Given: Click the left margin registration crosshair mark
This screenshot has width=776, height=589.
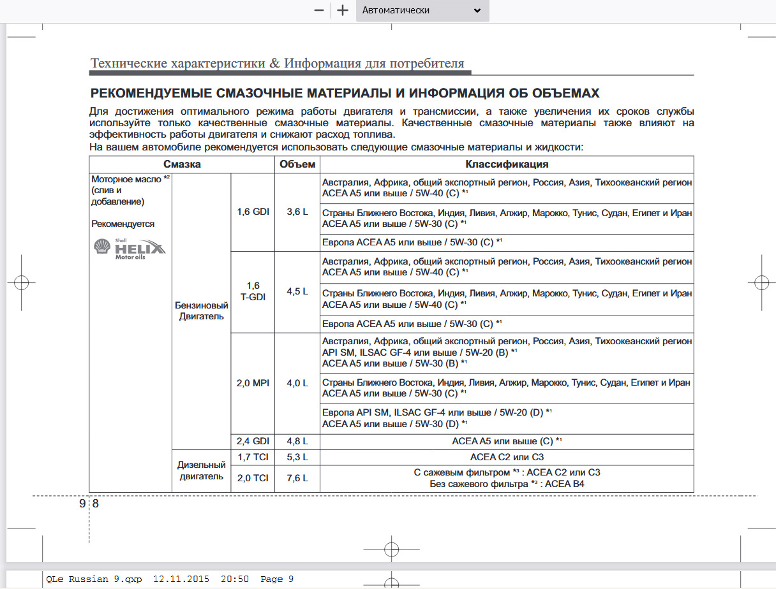Looking at the screenshot, I should [21, 282].
